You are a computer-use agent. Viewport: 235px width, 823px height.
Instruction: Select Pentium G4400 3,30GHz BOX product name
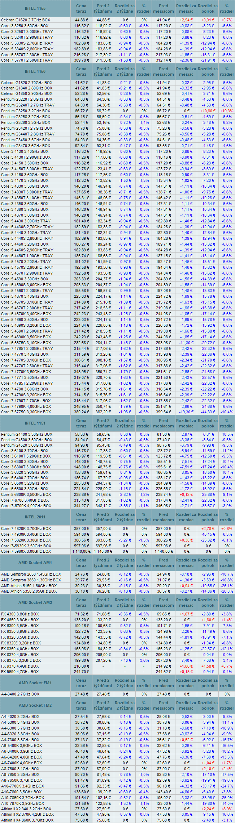[x=27, y=434]
